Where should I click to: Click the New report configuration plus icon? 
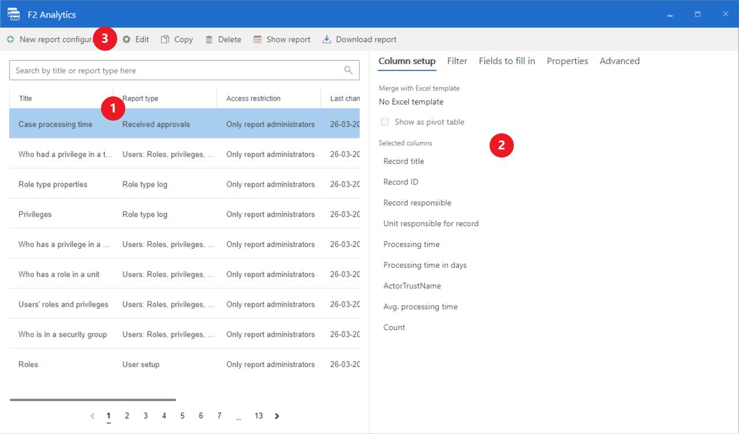coord(10,40)
